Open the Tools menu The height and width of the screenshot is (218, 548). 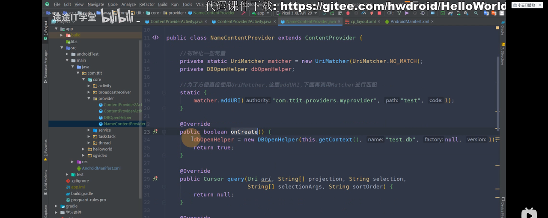[187, 4]
